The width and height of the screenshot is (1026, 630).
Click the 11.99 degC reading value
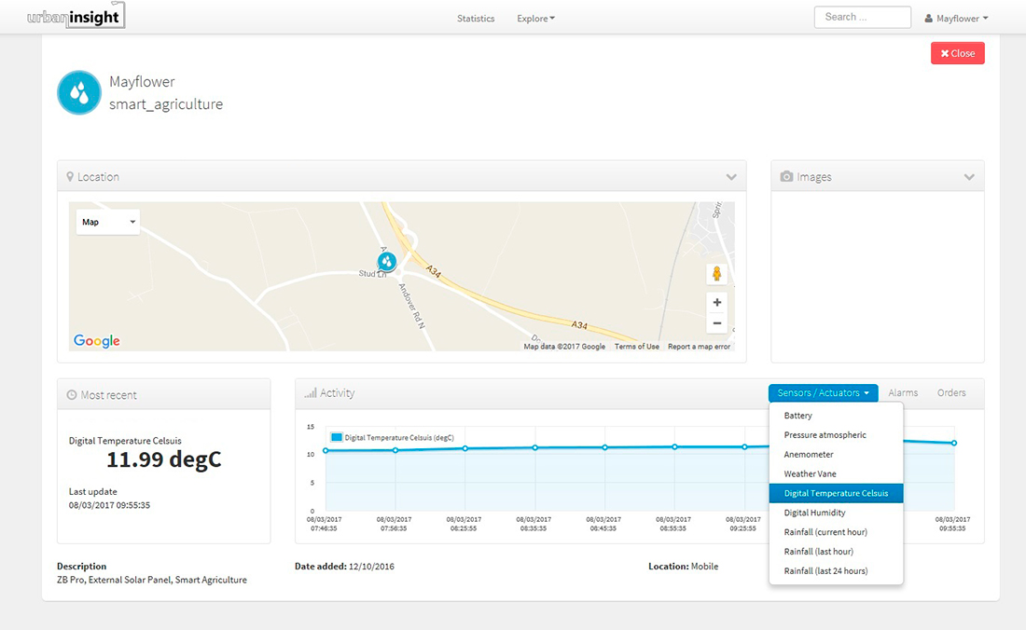(x=163, y=460)
